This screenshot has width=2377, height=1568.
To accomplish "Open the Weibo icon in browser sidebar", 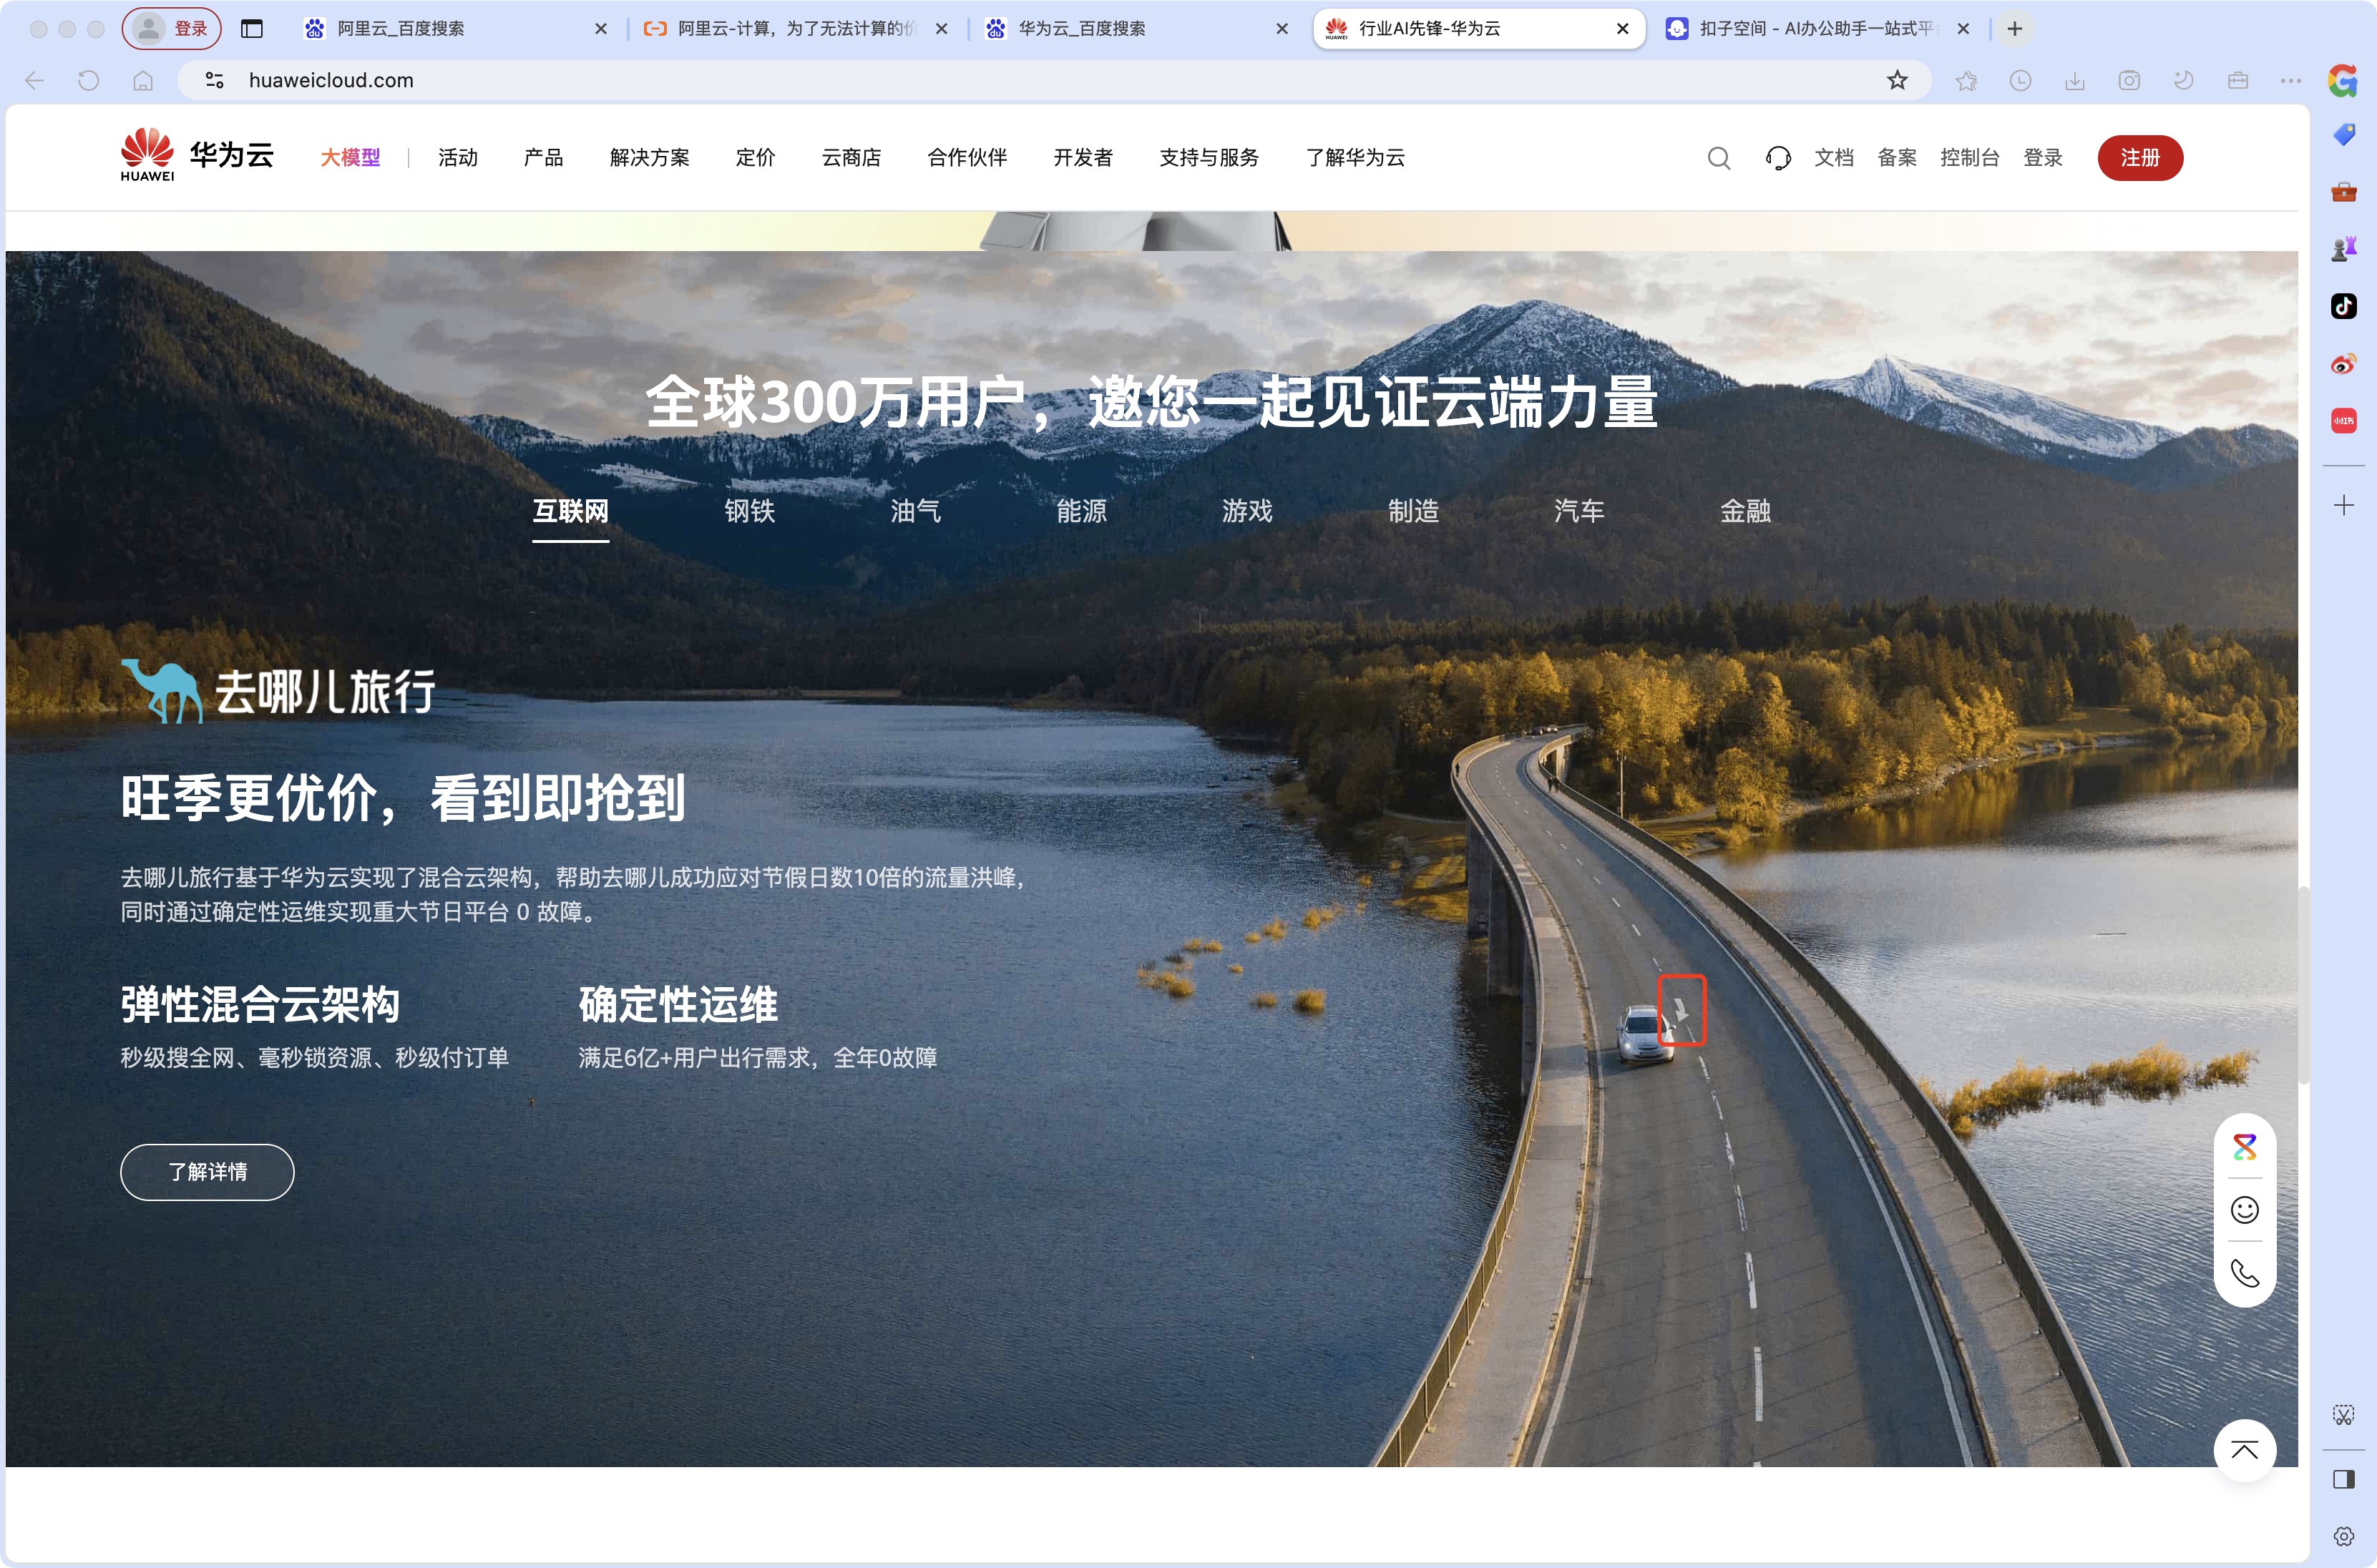I will [x=2343, y=364].
